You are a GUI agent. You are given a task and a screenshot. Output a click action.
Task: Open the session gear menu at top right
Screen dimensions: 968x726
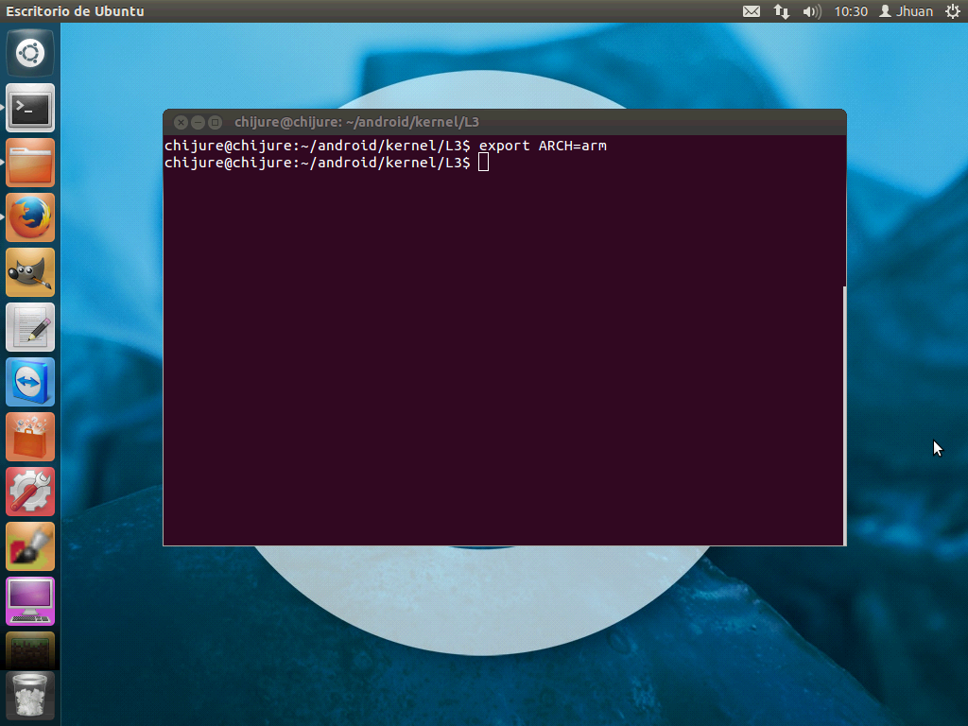(954, 11)
